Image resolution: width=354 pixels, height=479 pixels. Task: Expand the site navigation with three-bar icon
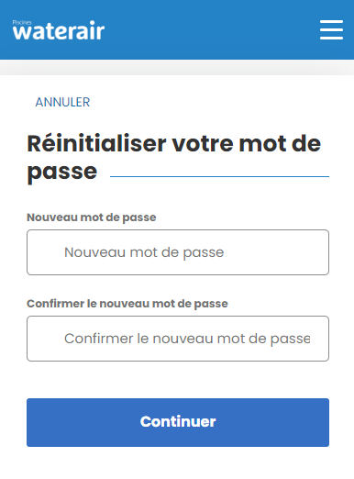pos(331,29)
